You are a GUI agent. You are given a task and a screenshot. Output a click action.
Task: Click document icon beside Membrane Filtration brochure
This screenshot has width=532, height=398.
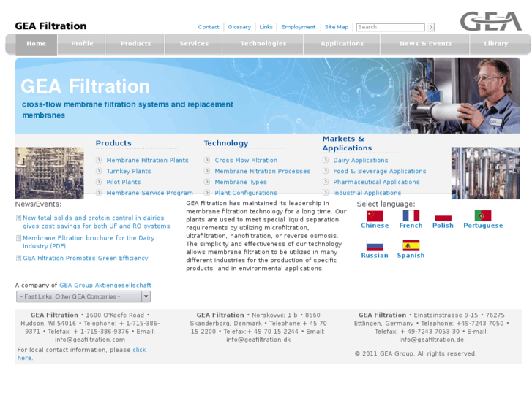19,238
